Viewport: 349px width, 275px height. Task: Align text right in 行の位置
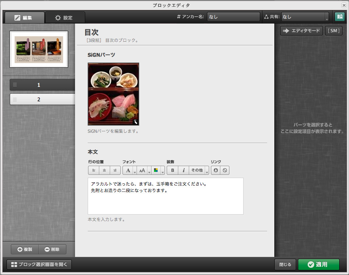(x=115, y=170)
